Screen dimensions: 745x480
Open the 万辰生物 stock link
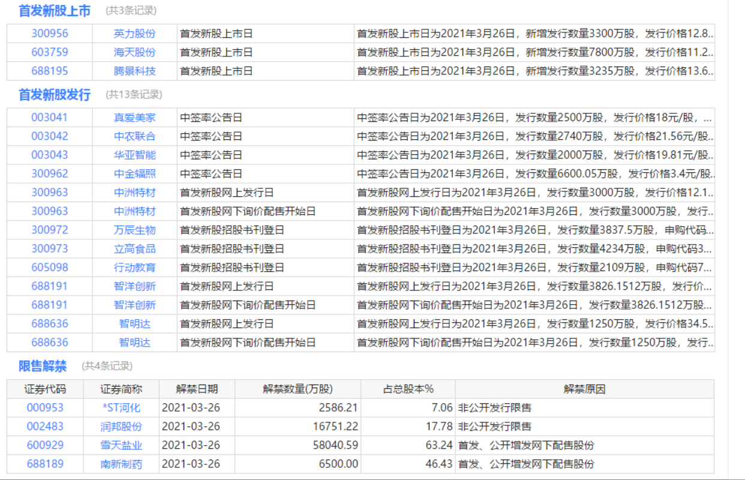tap(134, 230)
